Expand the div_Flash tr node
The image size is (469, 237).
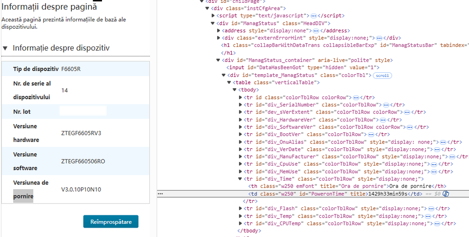pos(241,209)
